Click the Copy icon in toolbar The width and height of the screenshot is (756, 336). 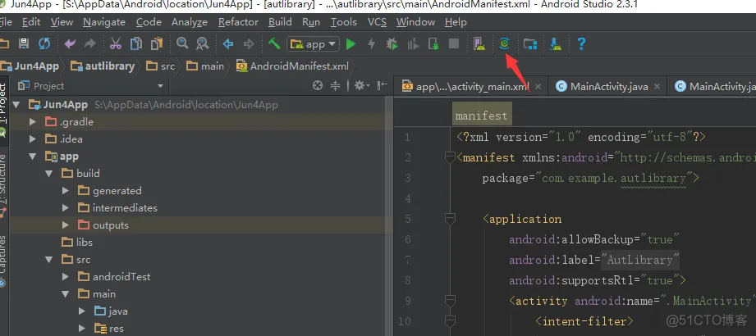(136, 44)
